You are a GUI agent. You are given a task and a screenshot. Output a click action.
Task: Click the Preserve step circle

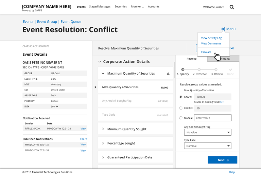click(x=199, y=70)
